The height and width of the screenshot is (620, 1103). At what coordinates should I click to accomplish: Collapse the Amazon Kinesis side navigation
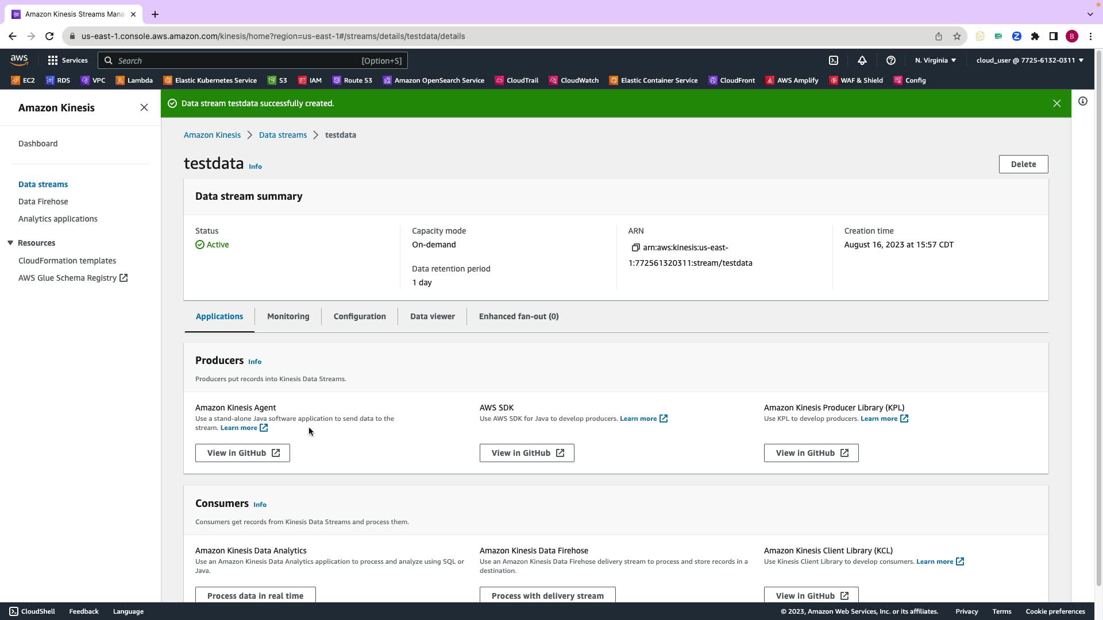point(144,108)
